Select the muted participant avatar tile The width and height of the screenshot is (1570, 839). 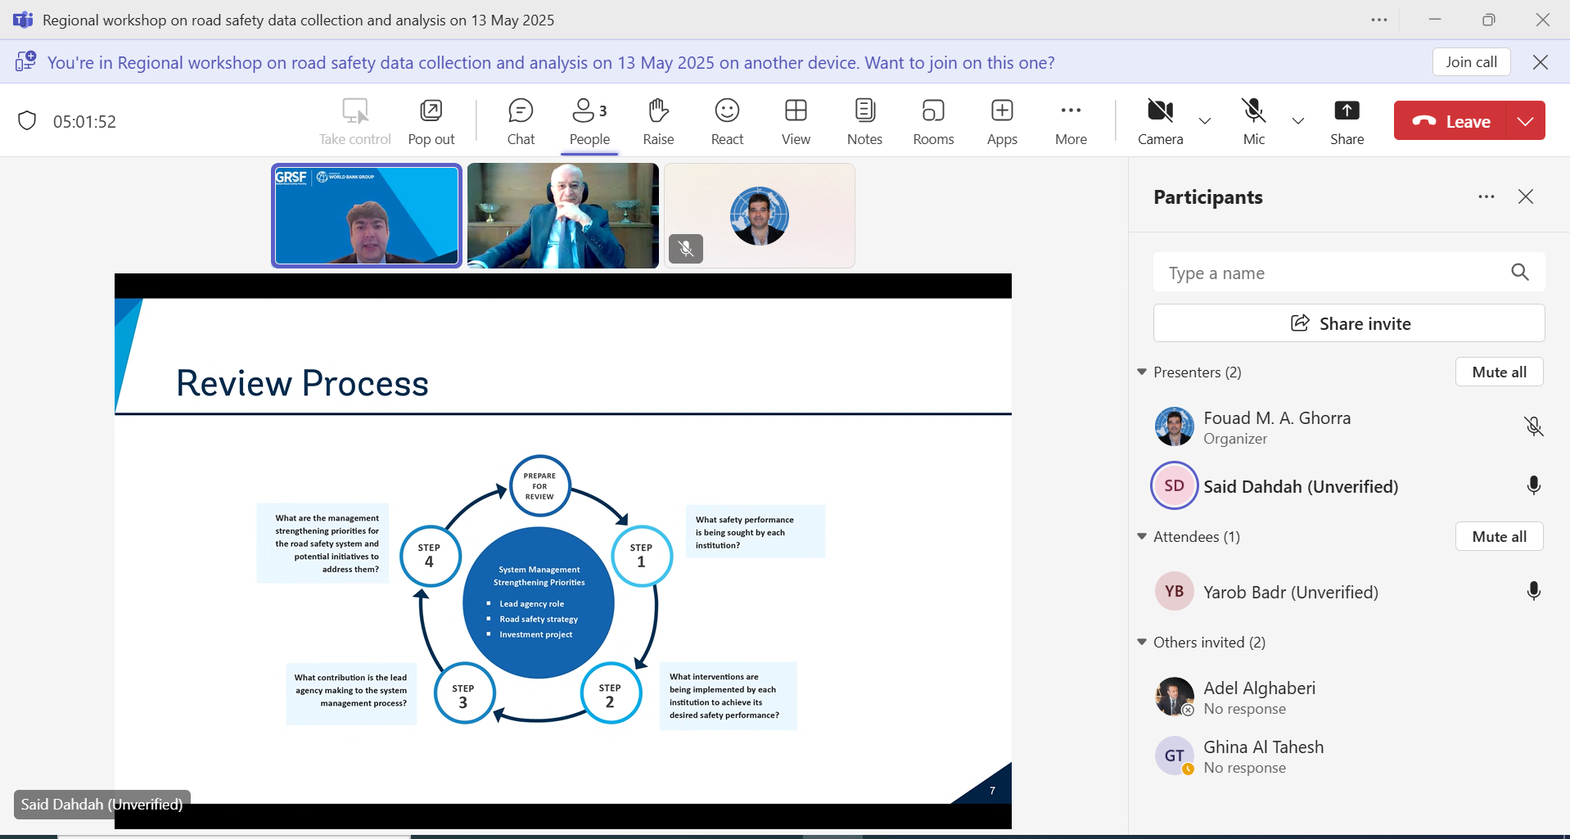[x=760, y=215]
